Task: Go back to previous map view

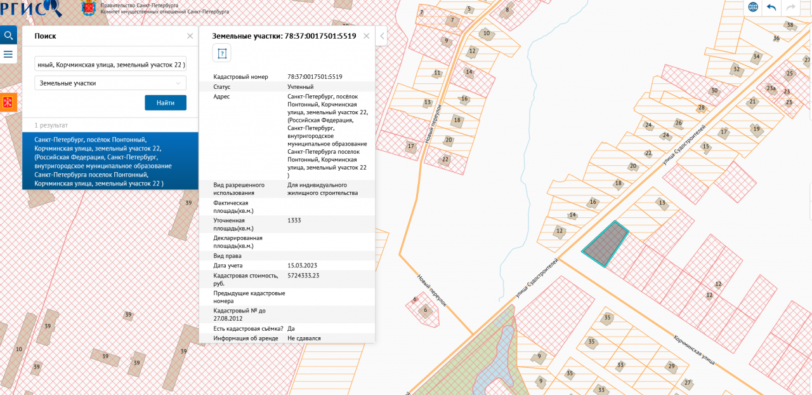Action: (x=771, y=7)
